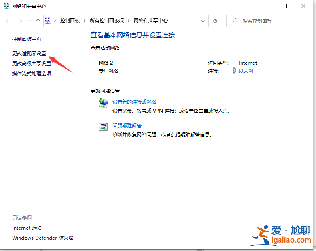
Task: Click the 网络 2 network name
Action: pyautogui.click(x=106, y=63)
